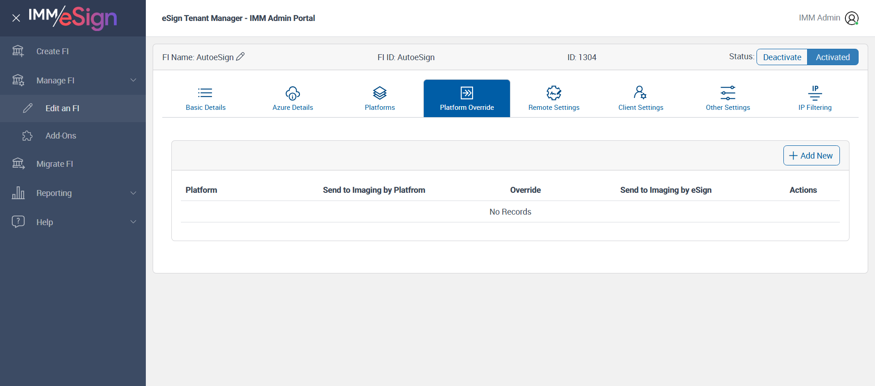Screen dimensions: 875x386
Task: Click the IMM Admin username text
Action: point(819,18)
